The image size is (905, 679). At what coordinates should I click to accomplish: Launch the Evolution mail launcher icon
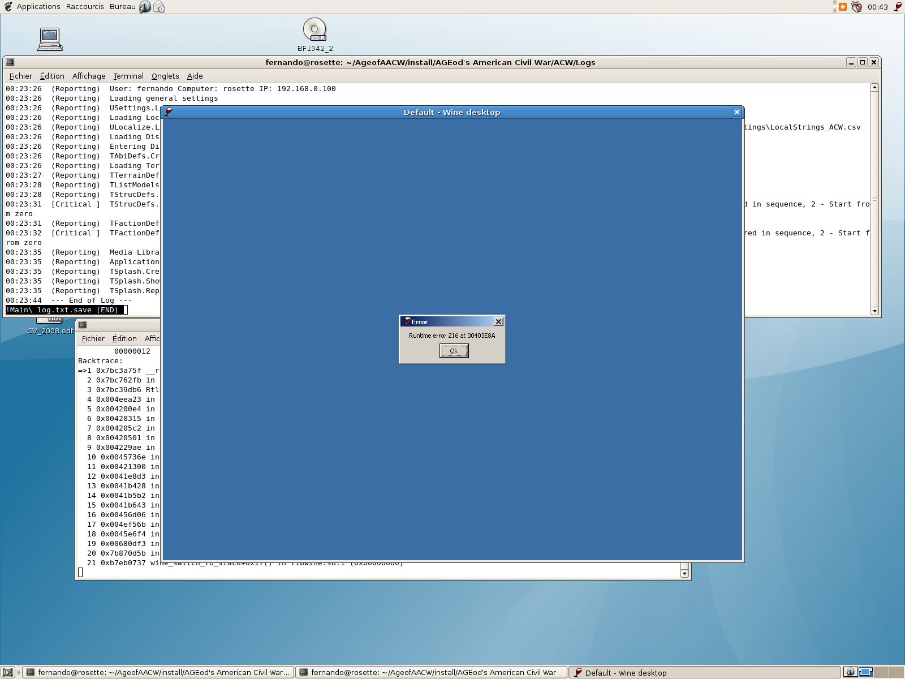160,7
